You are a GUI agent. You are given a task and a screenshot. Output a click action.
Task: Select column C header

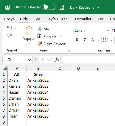60,69
